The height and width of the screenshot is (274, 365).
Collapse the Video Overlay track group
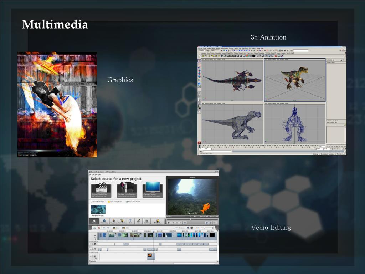point(89,252)
